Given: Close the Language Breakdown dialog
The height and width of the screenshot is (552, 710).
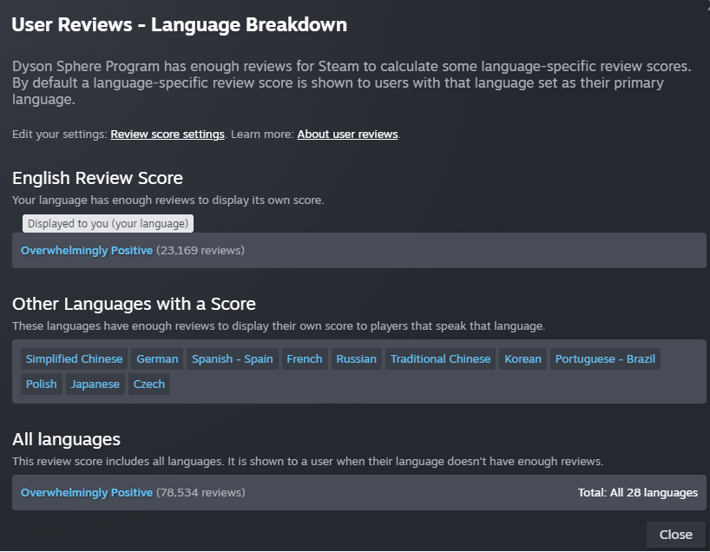Looking at the screenshot, I should pyautogui.click(x=676, y=535).
